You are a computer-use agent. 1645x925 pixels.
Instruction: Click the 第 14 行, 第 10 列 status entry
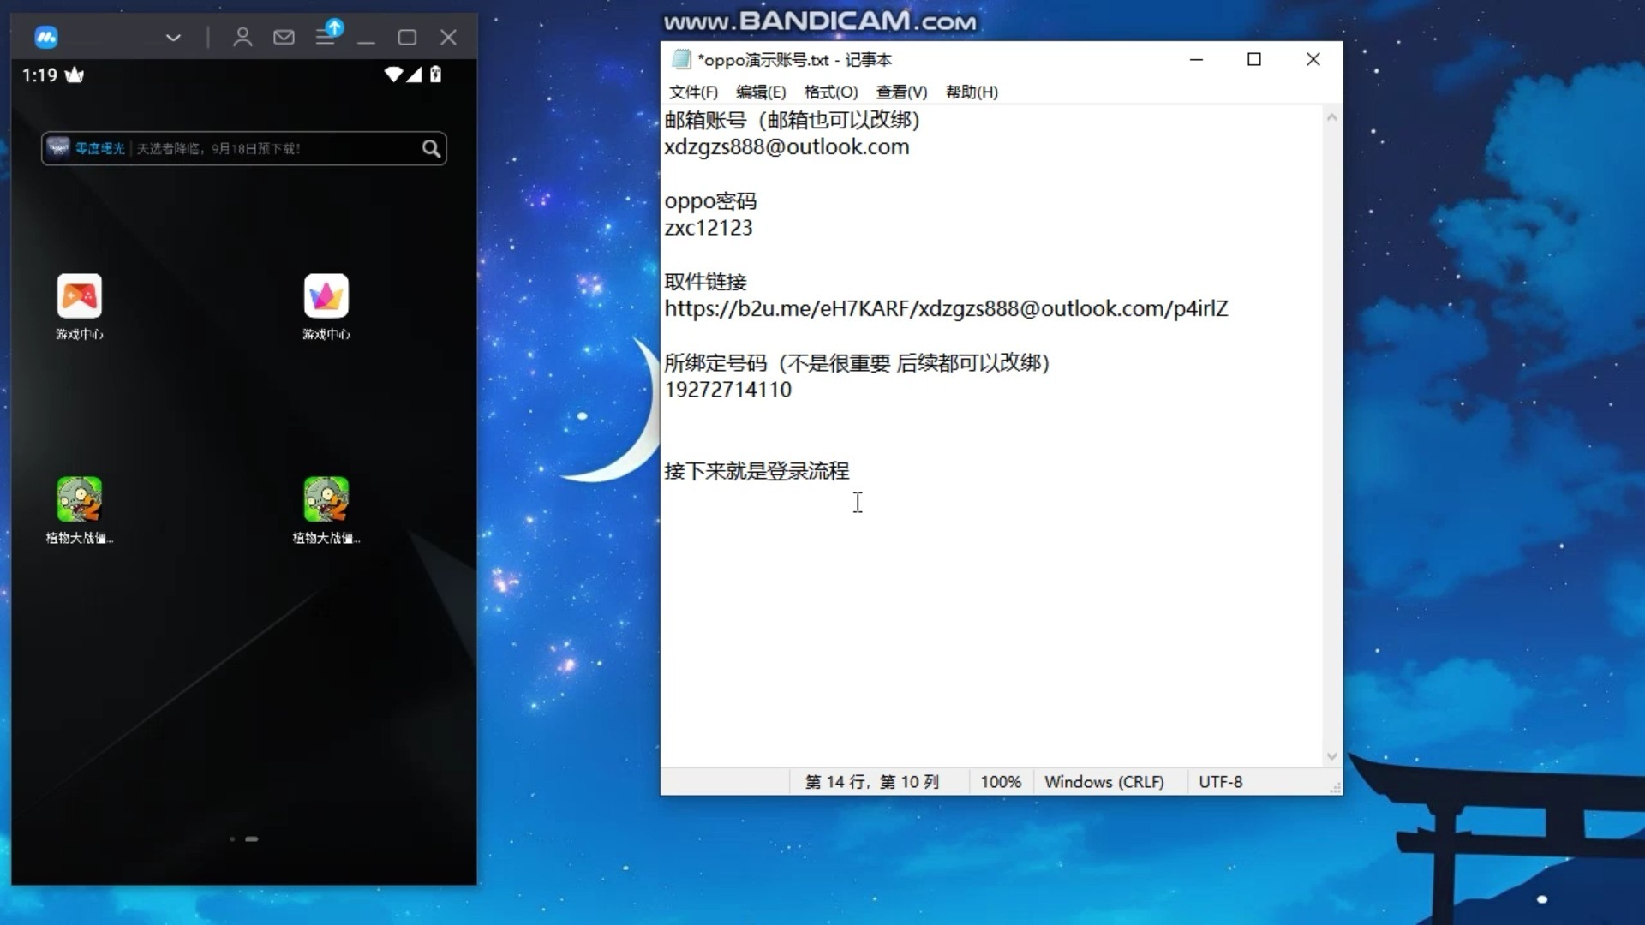pos(872,782)
